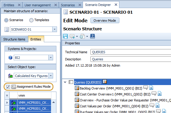Select Cost Values per Order (VMM_M001_Q004) (BI2)

pyautogui.click(x=114, y=106)
